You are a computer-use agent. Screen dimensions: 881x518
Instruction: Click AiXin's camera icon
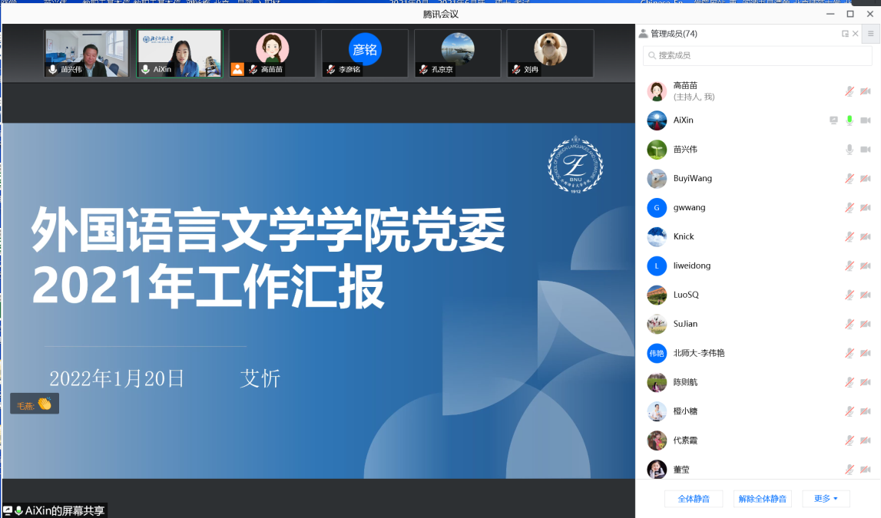pos(866,120)
